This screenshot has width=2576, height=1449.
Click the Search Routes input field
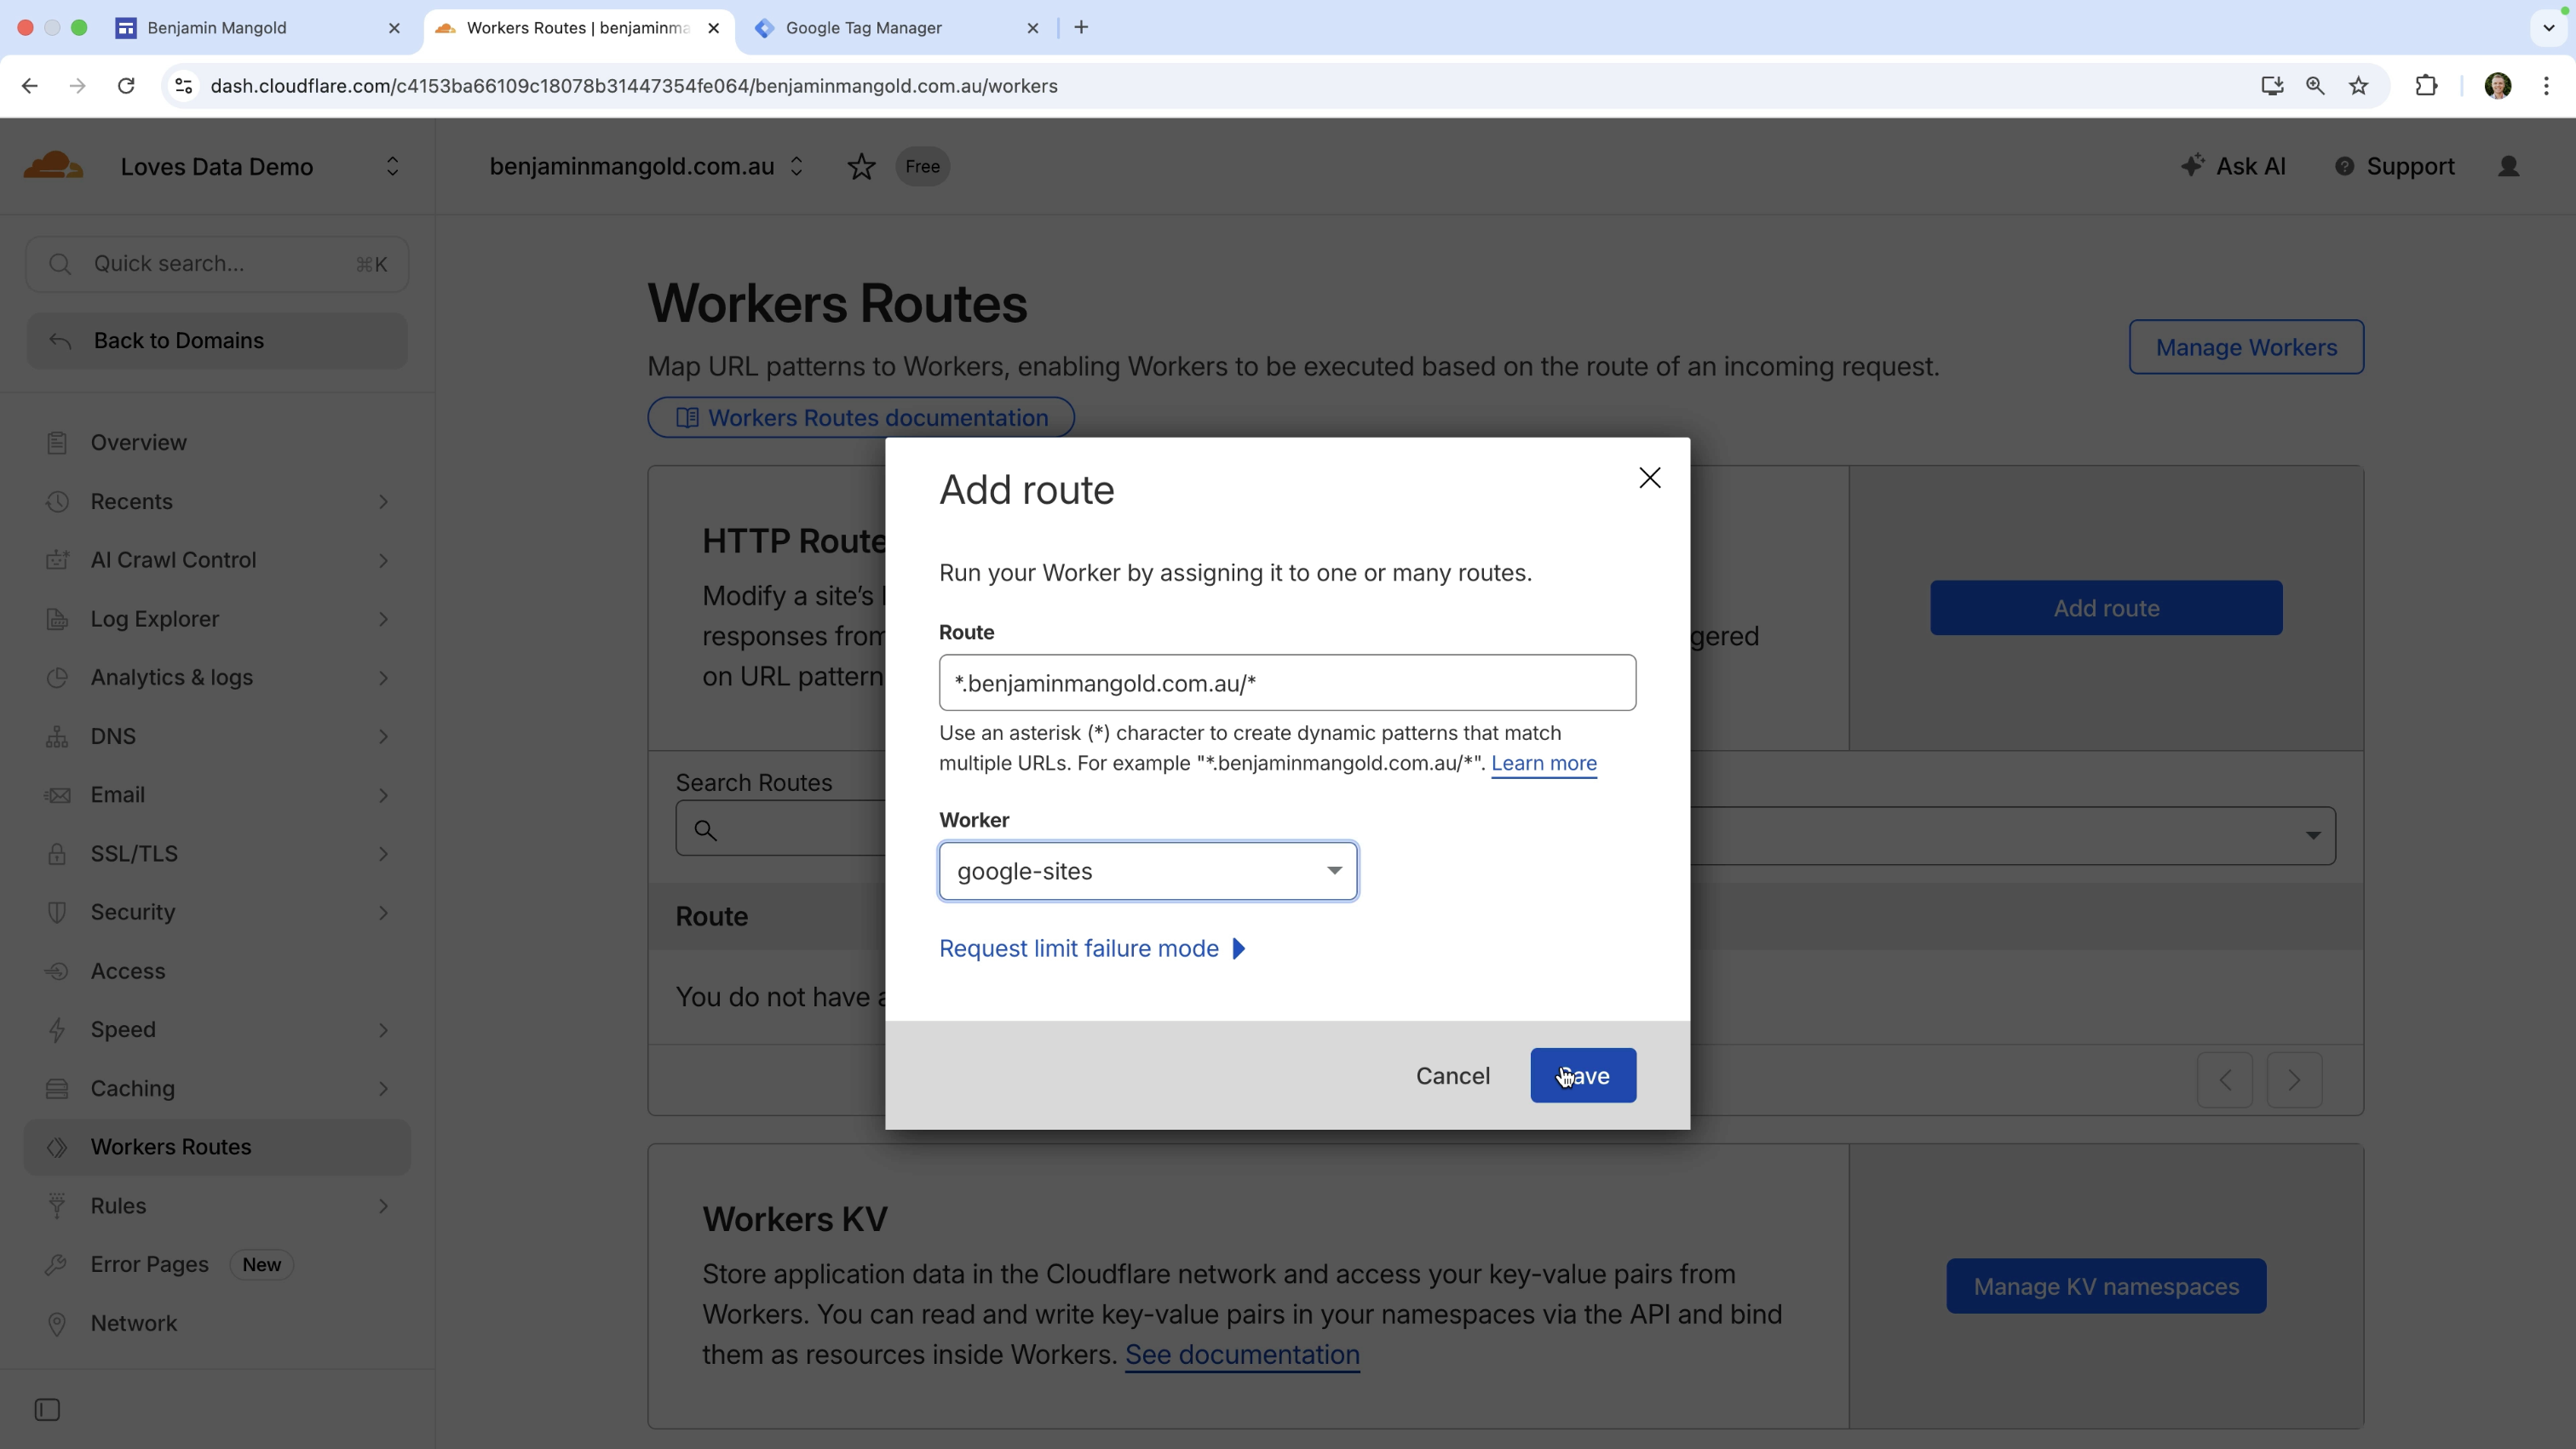coord(780,830)
